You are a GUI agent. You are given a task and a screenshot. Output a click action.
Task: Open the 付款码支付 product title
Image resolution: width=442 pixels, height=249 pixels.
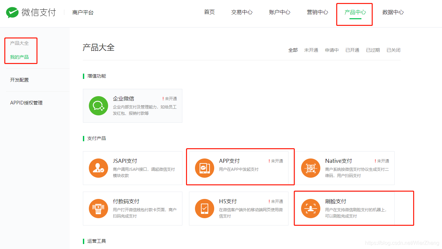click(126, 201)
